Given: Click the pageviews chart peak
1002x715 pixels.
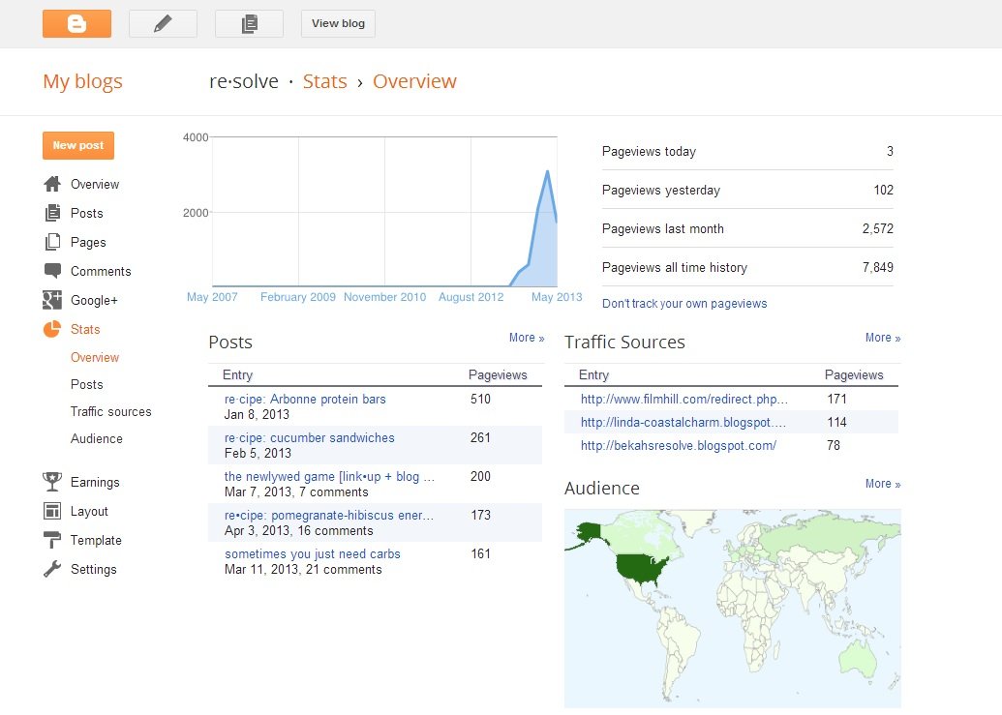Looking at the screenshot, I should [x=548, y=171].
